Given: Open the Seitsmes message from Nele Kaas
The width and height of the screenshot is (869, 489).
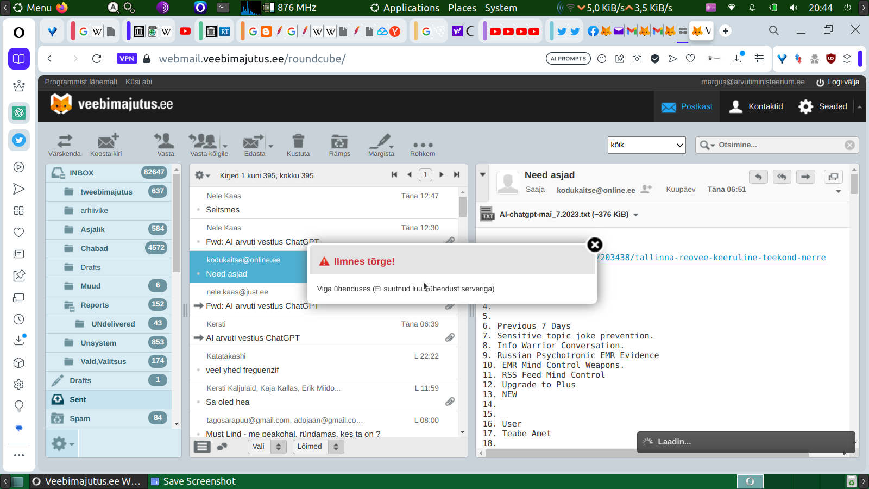Looking at the screenshot, I should coord(324,203).
